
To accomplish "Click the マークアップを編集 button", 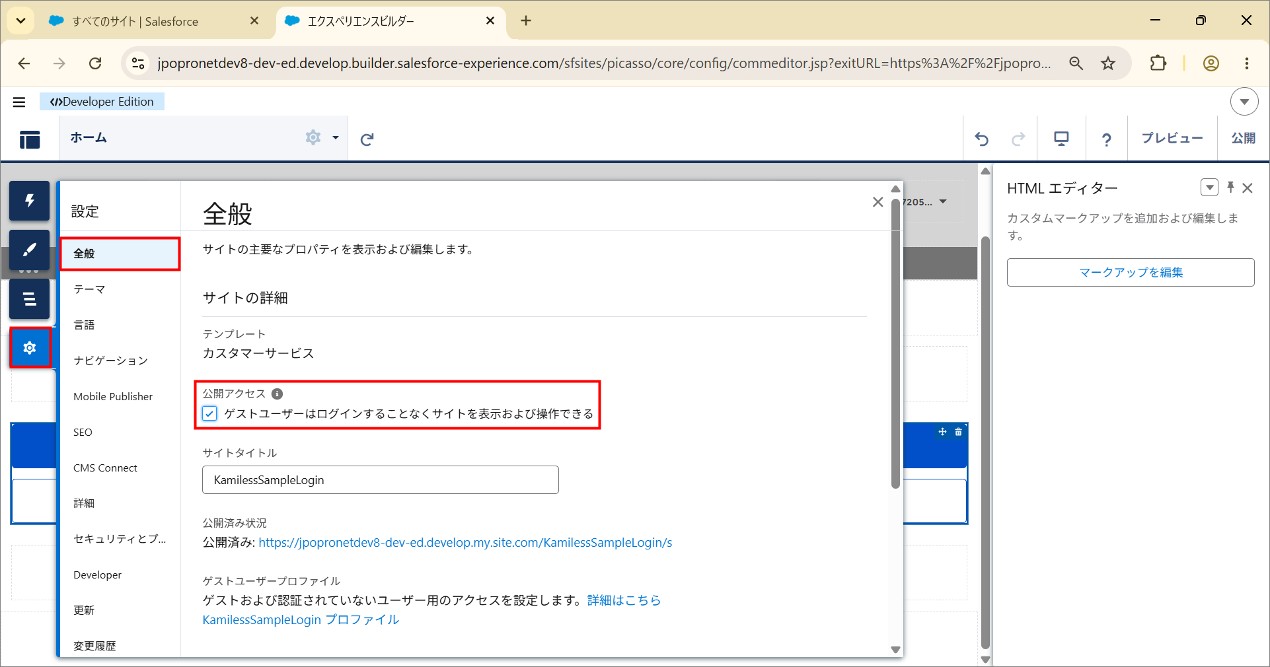I will [x=1131, y=272].
